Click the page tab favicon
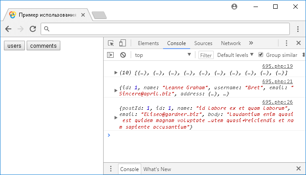 click(13, 15)
